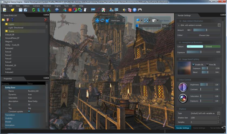Viewport: 227px width, 134px height.
Task: Open the ambient illumination mode dropdown
Action: pyautogui.click(x=219, y=25)
